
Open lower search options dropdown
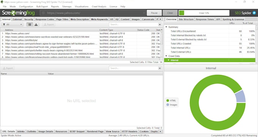click(x=160, y=68)
